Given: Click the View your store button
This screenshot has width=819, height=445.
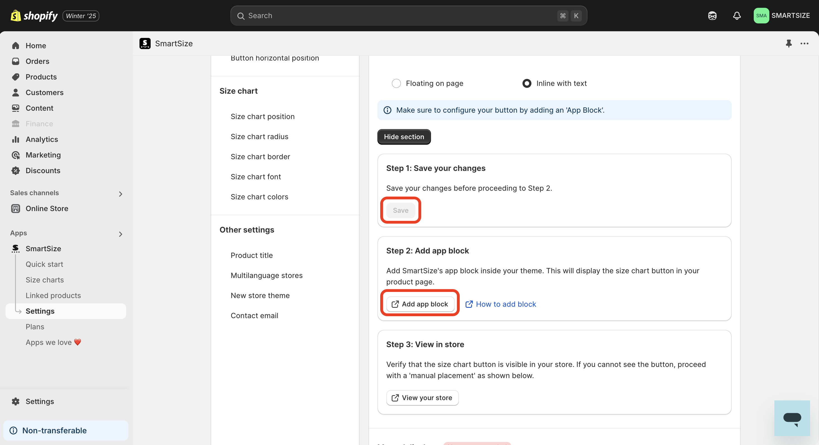Looking at the screenshot, I should [422, 398].
